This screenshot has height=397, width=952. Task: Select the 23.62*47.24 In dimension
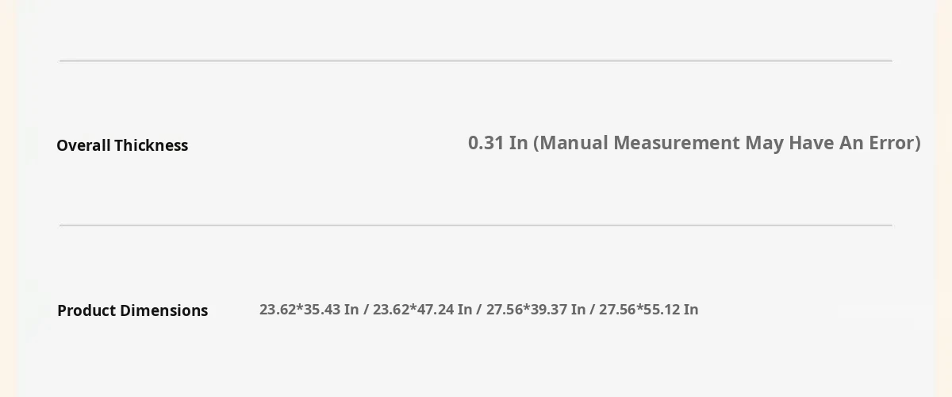423,310
